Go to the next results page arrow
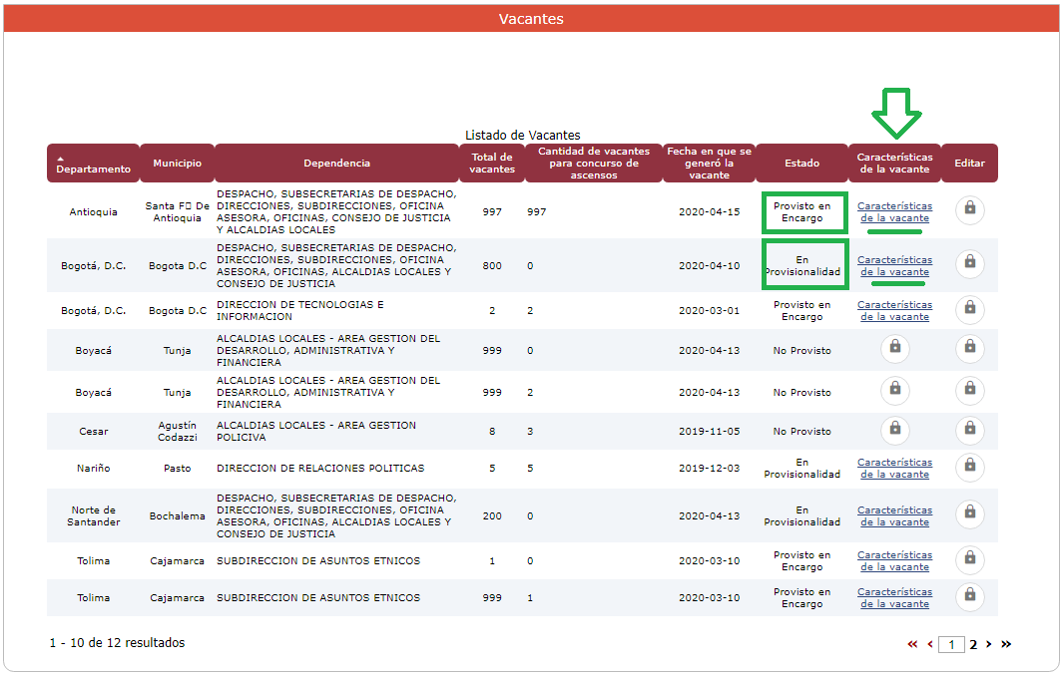Screen dimensions: 1060x676 [988, 645]
